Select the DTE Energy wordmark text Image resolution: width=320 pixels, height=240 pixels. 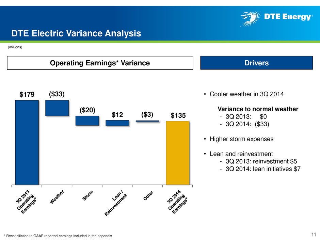click(x=288, y=17)
